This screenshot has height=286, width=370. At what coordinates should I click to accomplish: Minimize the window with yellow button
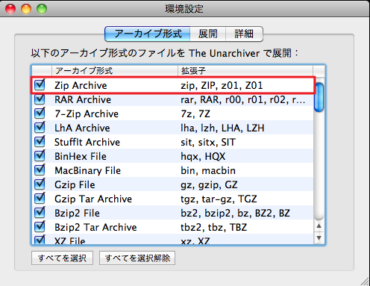coord(26,9)
